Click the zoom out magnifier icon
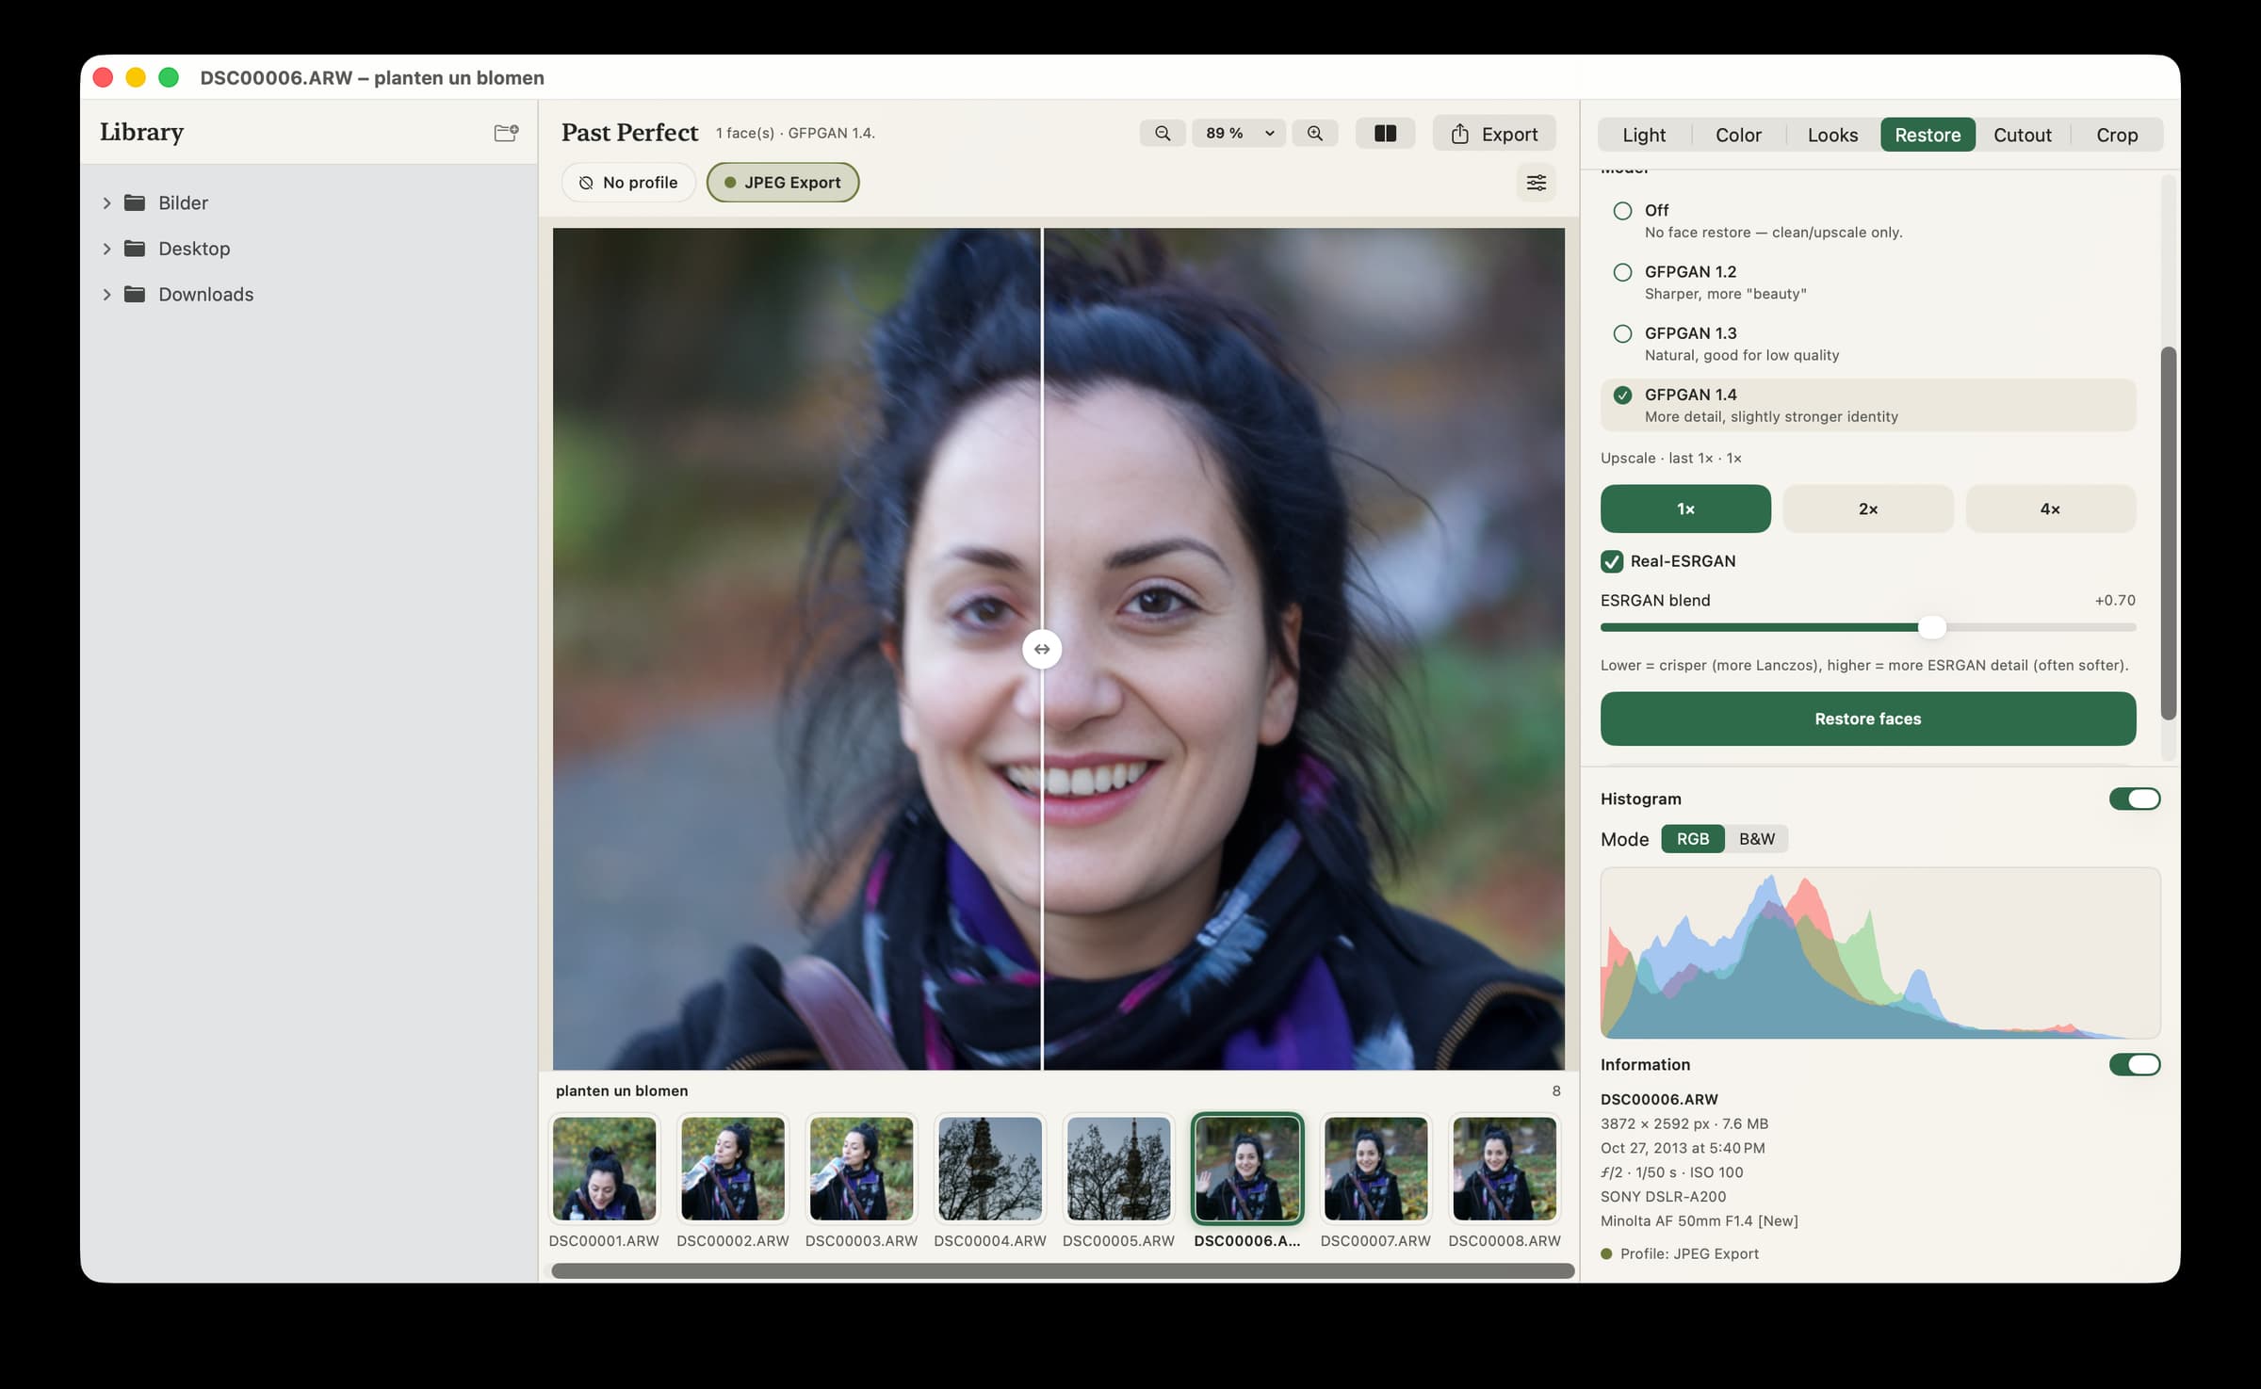This screenshot has height=1389, width=2261. (1163, 134)
